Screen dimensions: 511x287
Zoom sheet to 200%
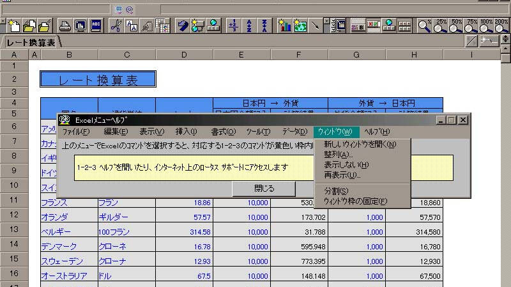pyautogui.click(x=501, y=26)
